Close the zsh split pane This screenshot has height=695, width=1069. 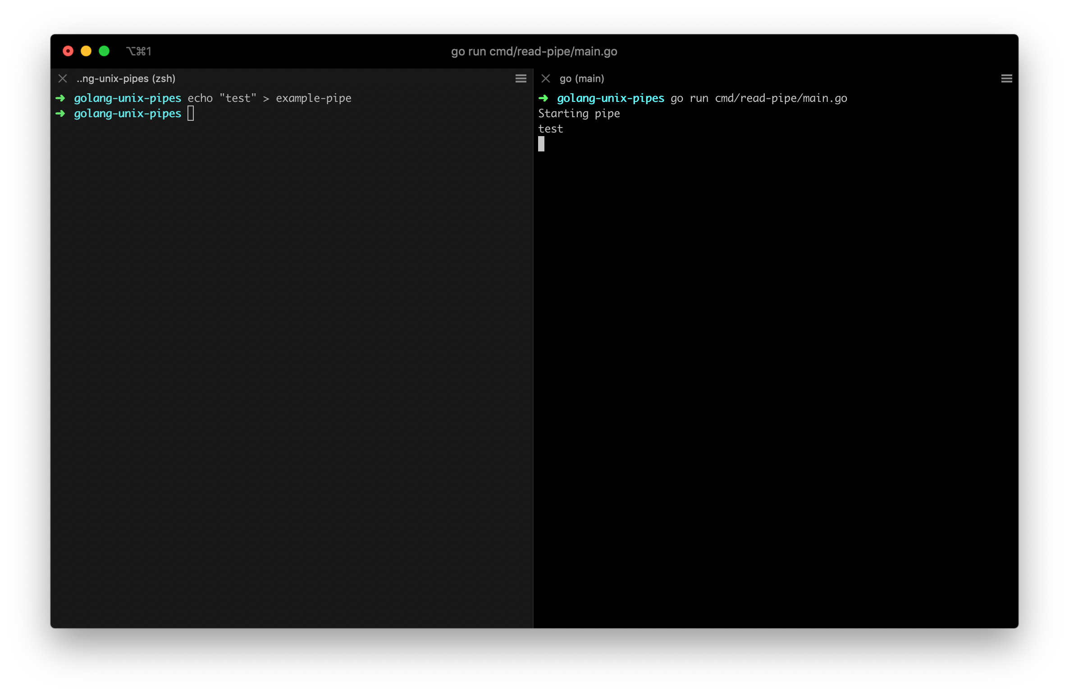click(63, 78)
